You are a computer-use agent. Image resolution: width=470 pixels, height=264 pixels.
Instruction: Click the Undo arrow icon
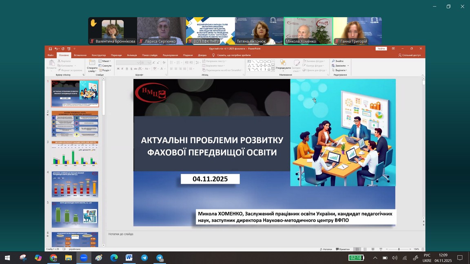coord(56,48)
